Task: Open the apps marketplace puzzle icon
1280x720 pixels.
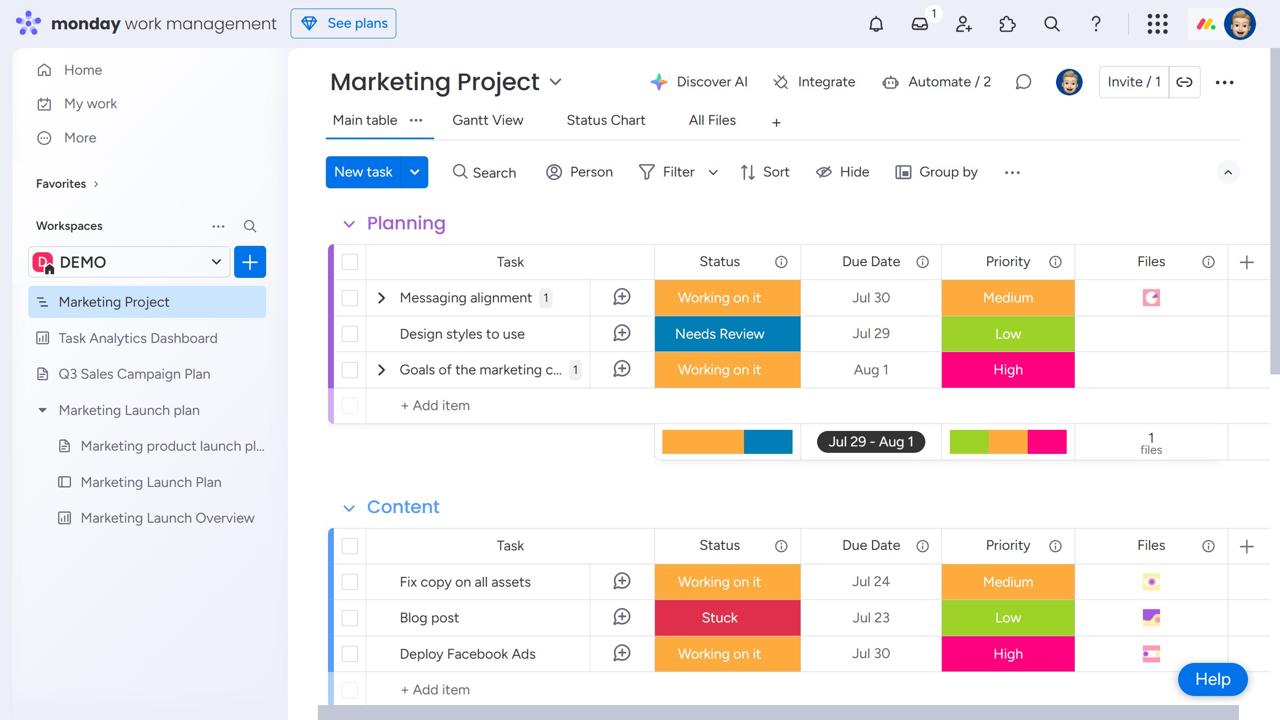Action: pyautogui.click(x=1007, y=24)
